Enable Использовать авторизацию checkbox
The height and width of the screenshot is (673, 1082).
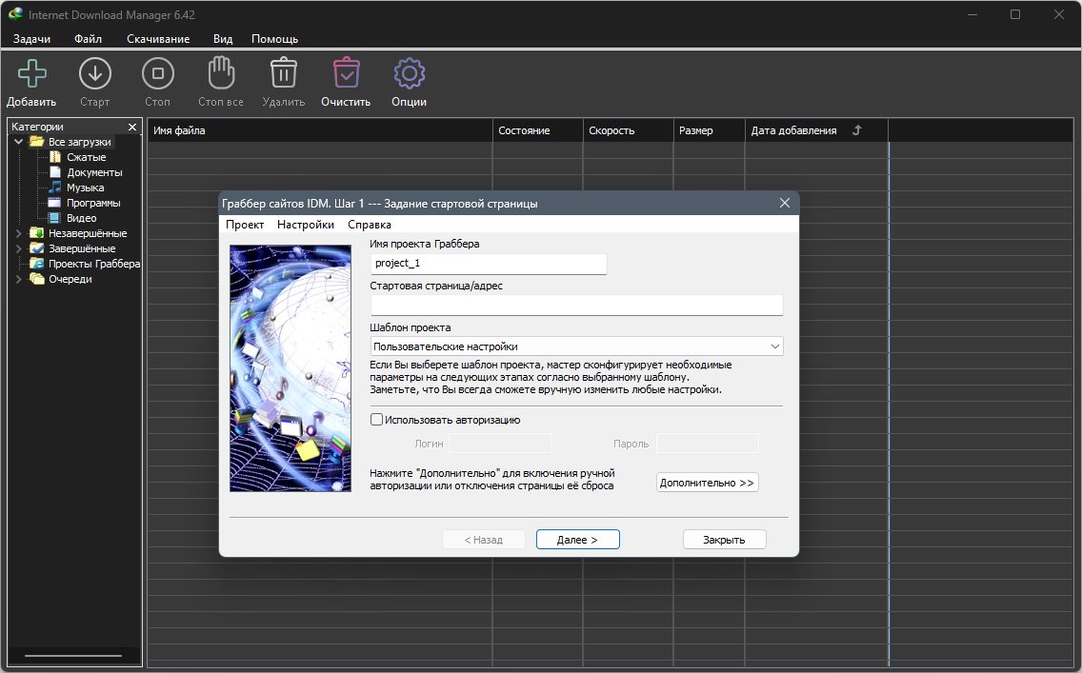[376, 419]
